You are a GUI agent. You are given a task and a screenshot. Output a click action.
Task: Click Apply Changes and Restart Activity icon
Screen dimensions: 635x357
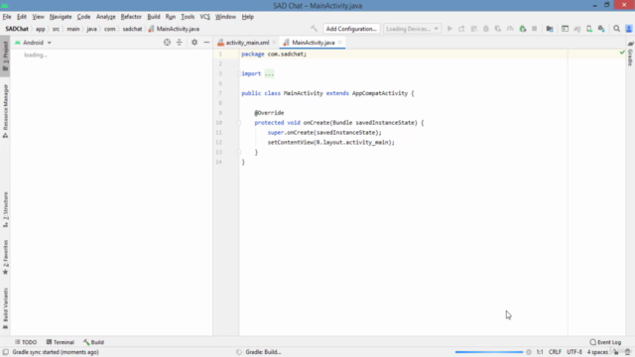pos(461,29)
